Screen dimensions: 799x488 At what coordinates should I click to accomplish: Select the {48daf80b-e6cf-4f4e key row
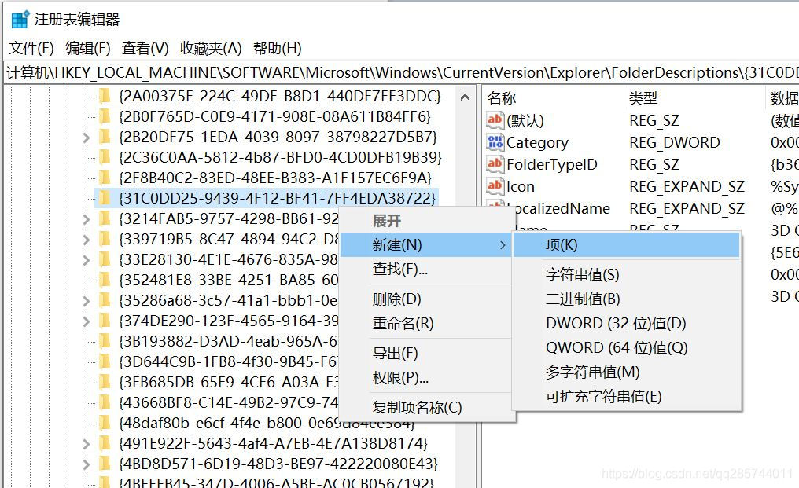(267, 423)
